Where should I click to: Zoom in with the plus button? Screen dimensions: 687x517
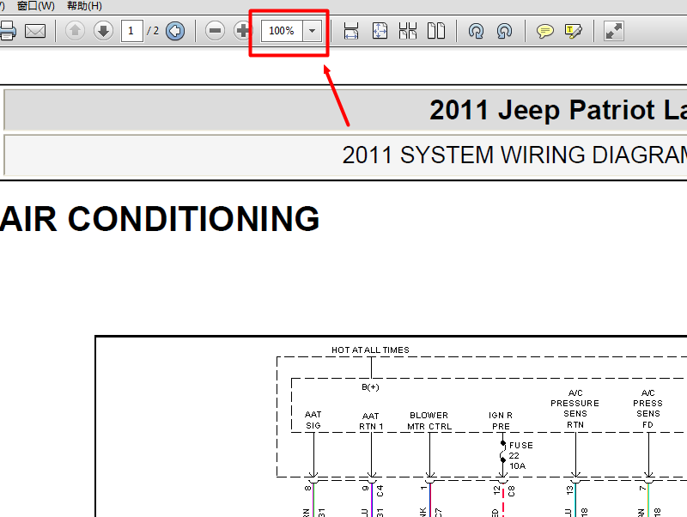(x=242, y=31)
